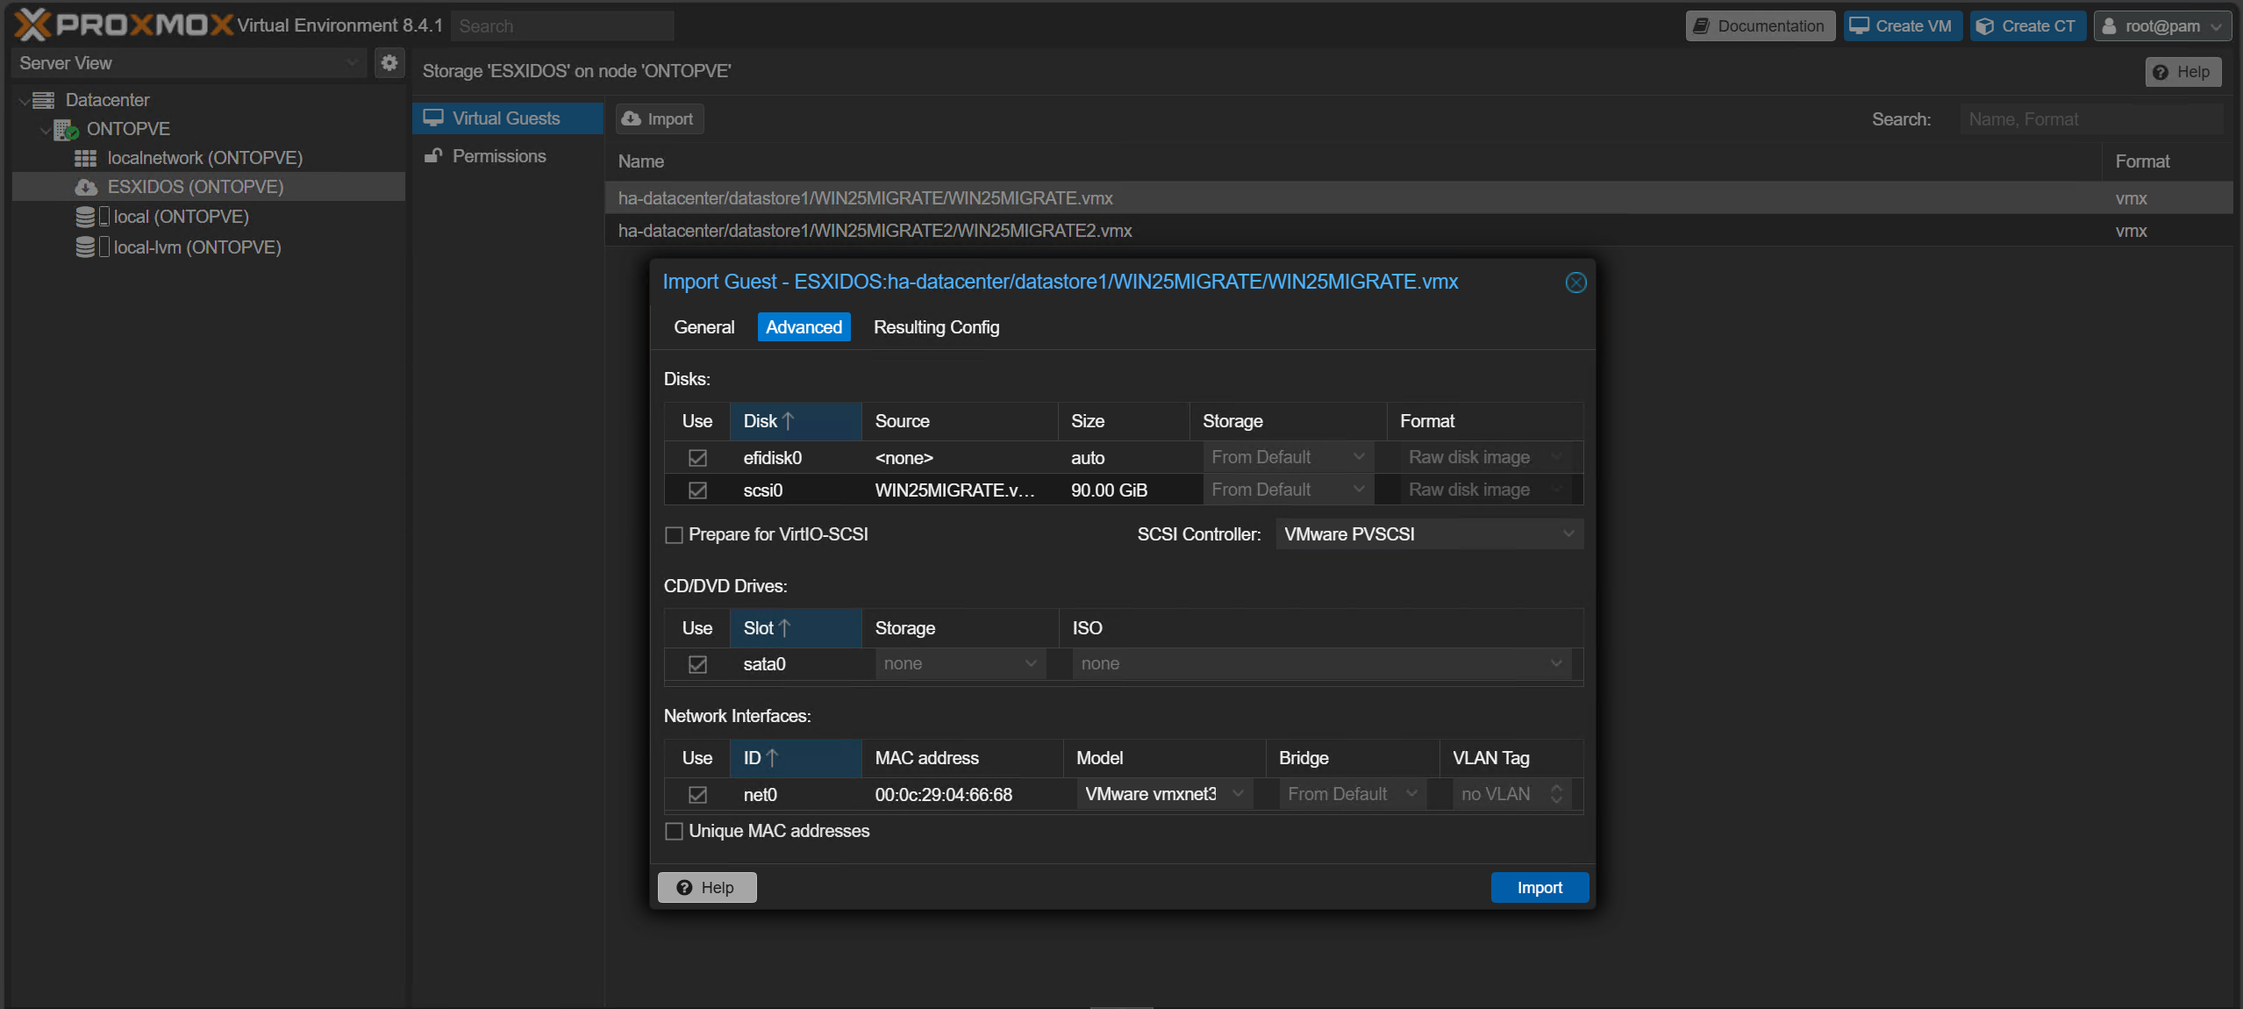Open Documentation button
Image resolution: width=2243 pixels, height=1009 pixels.
1760,25
